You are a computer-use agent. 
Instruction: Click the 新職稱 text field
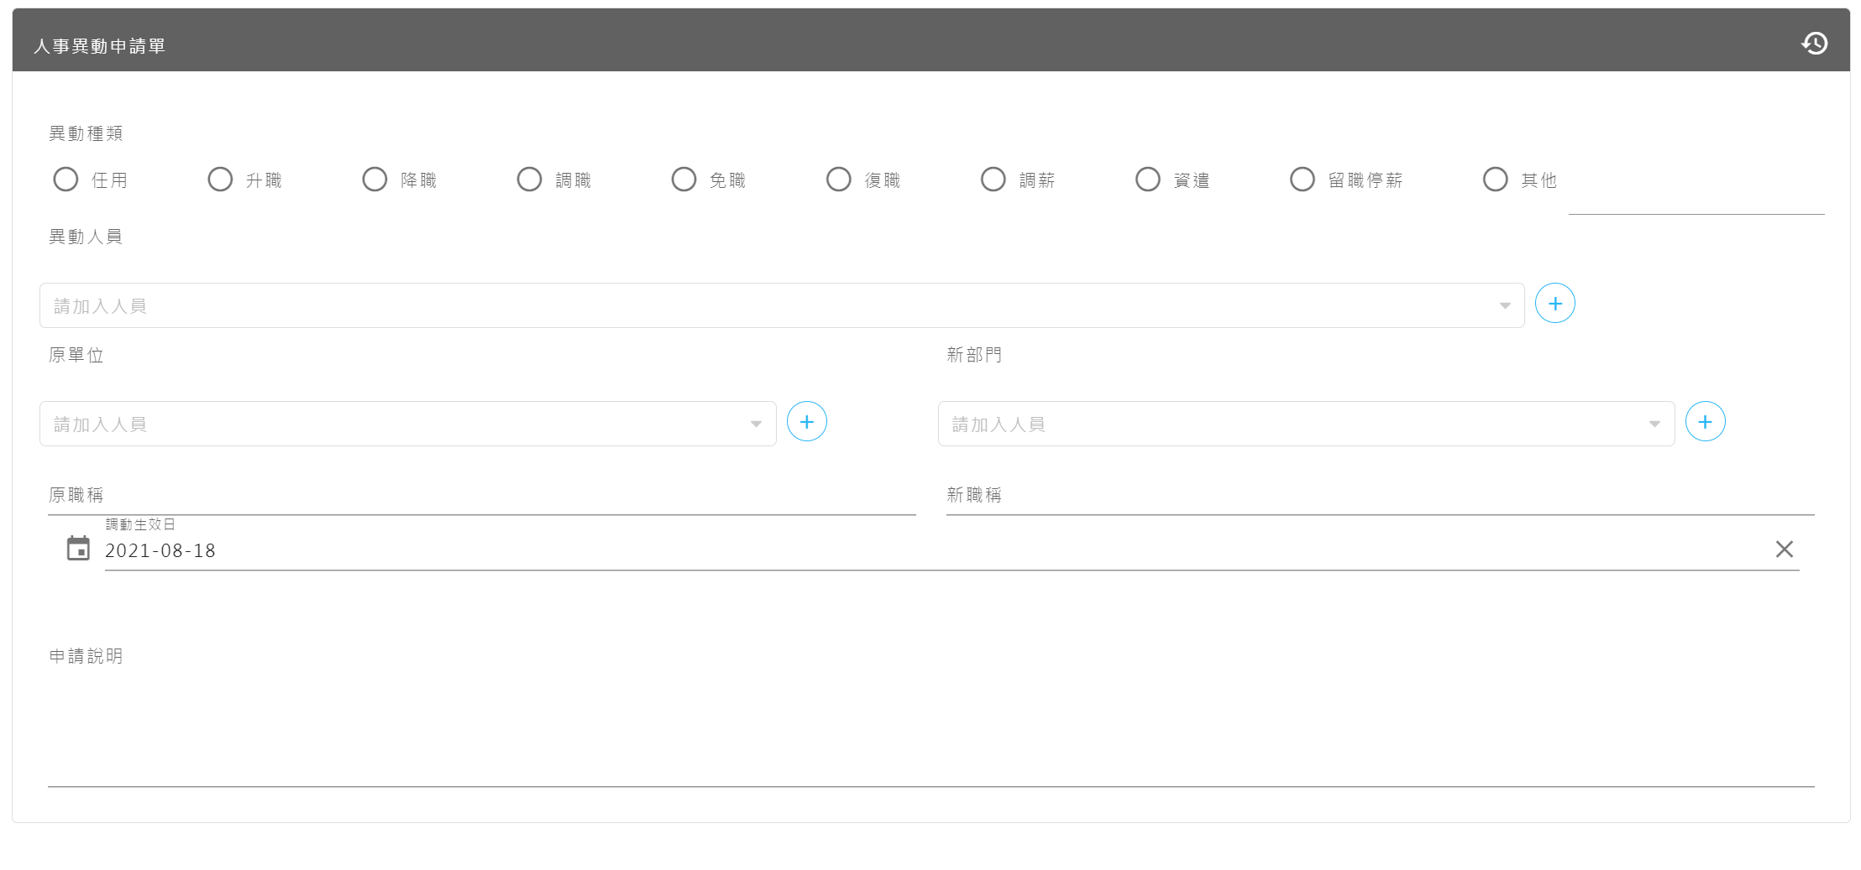(1380, 496)
